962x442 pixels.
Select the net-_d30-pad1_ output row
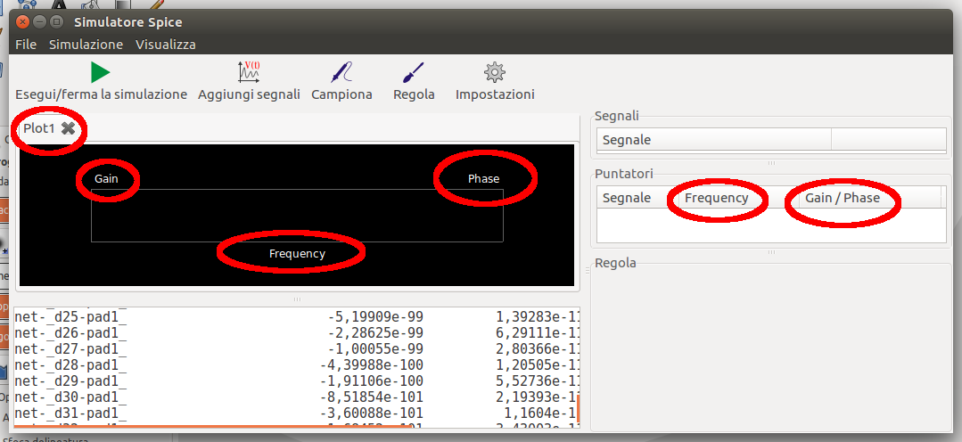tap(296, 397)
